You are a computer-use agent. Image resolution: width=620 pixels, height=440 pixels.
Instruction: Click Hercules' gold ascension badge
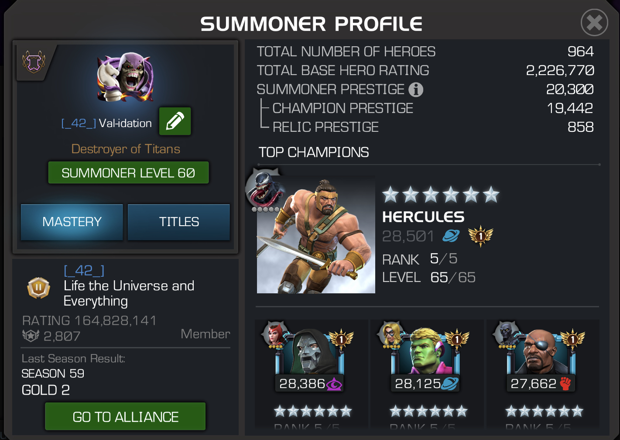(x=480, y=236)
